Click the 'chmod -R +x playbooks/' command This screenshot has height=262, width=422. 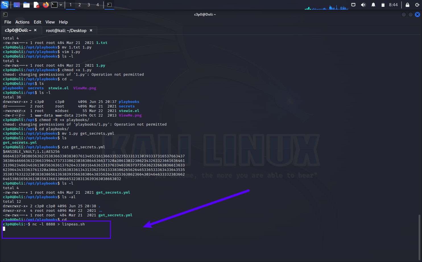tap(64, 120)
